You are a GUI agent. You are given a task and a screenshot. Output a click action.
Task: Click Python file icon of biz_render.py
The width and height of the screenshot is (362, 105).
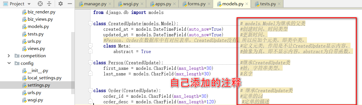[x=24, y=12]
